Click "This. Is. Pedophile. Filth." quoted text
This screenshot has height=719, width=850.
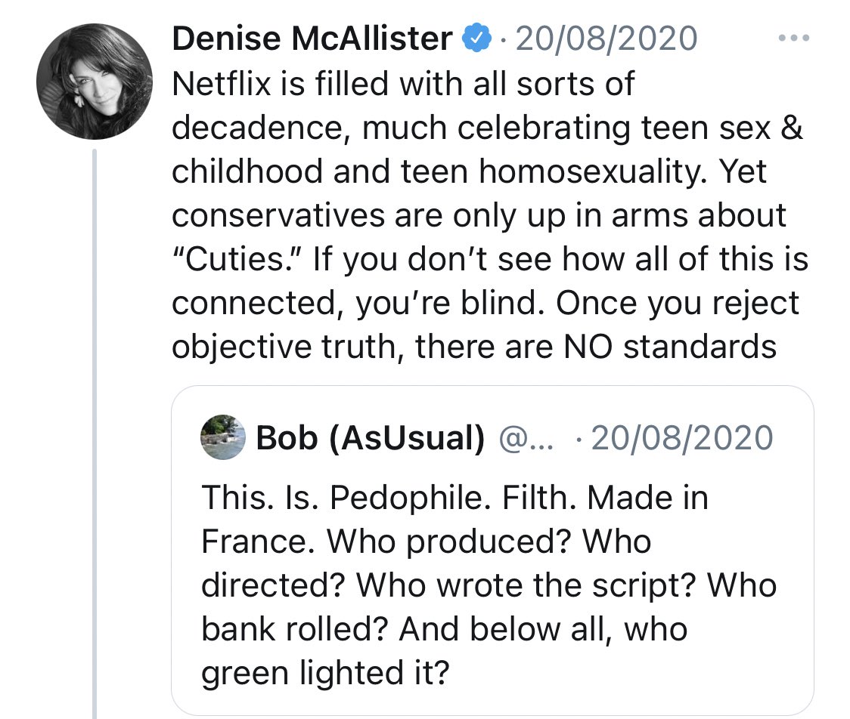coord(389,498)
